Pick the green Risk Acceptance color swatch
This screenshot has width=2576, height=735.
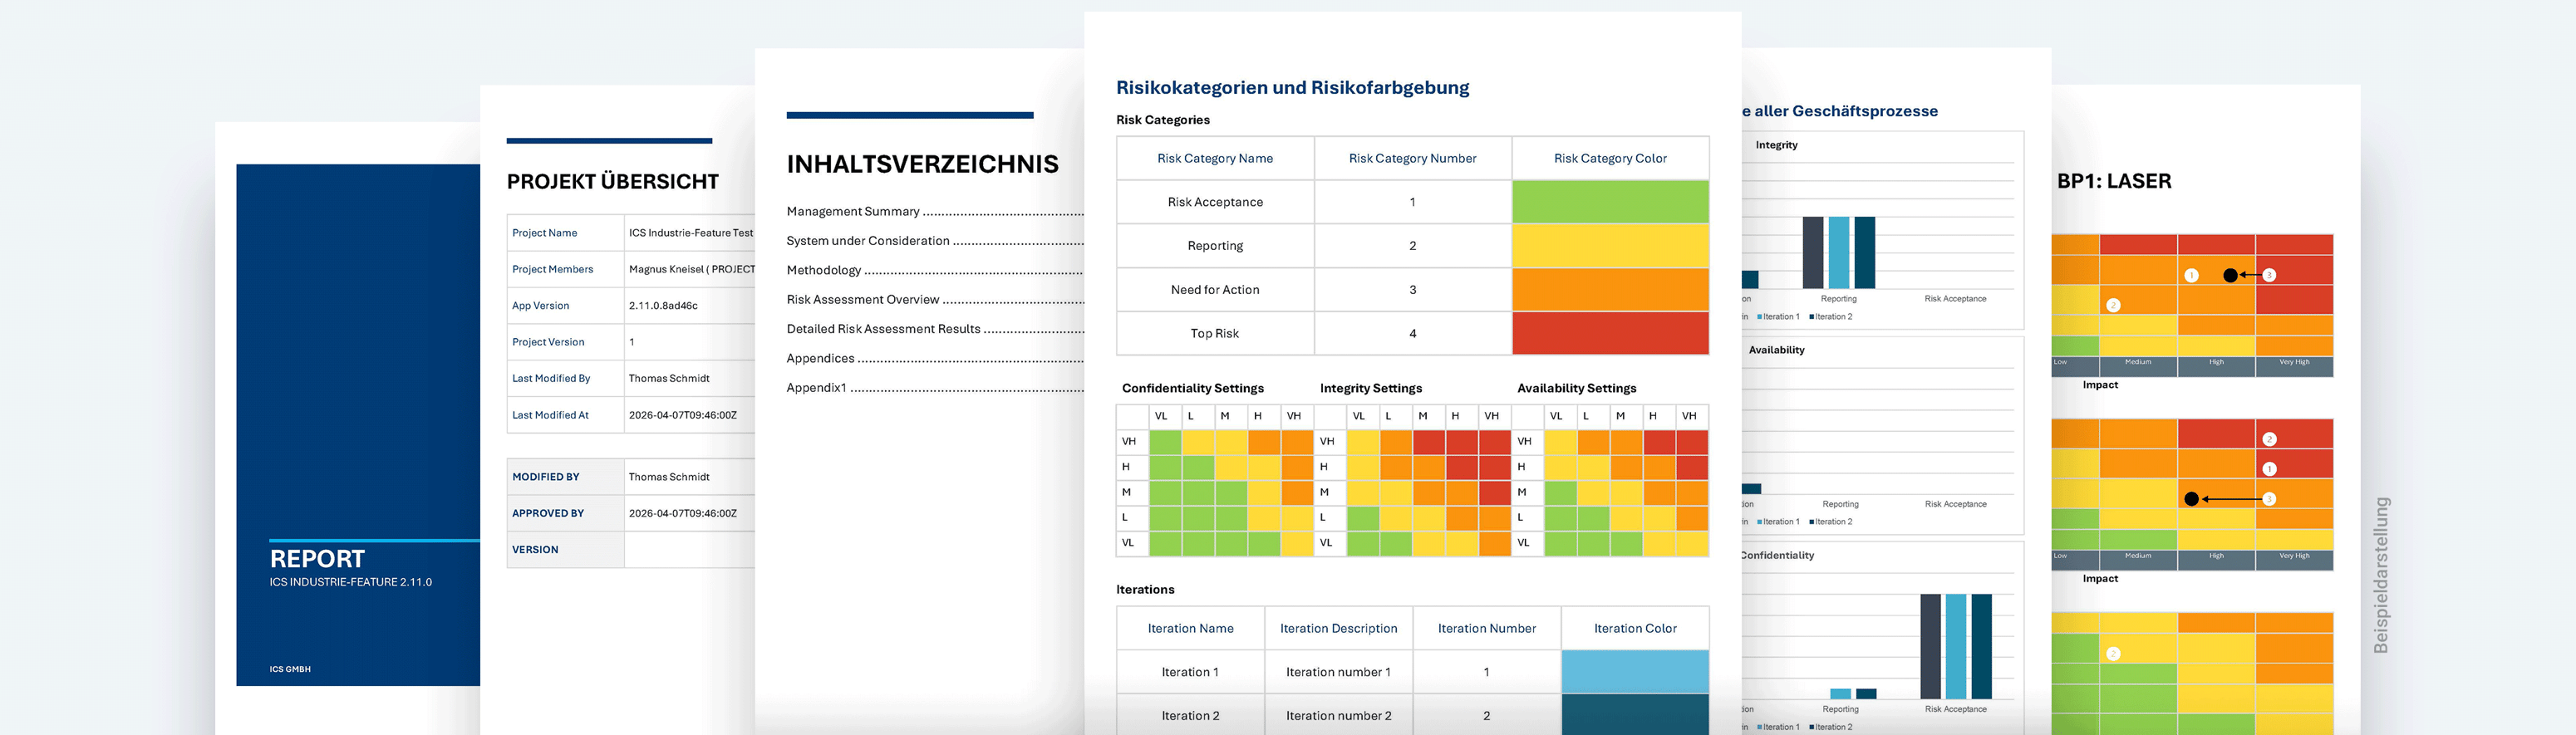[x=1610, y=202]
